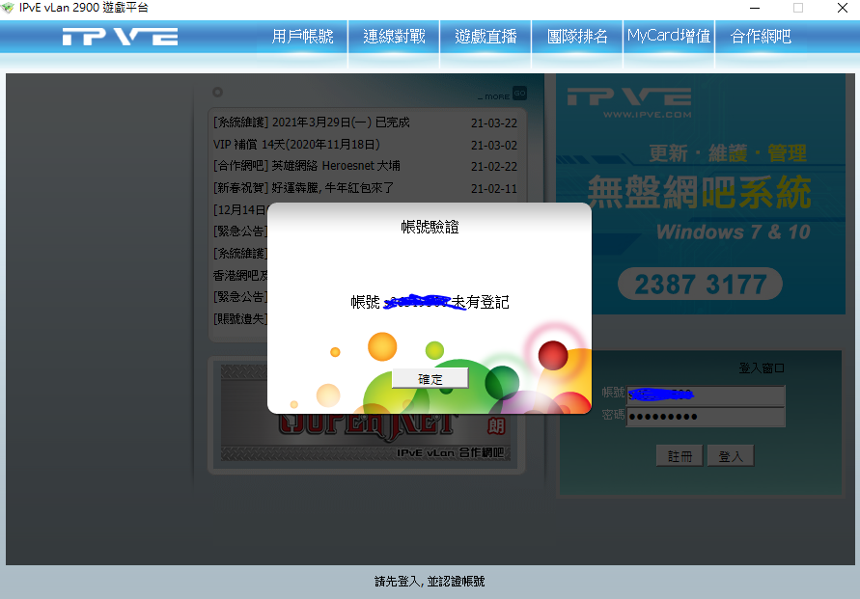
Task: Open the 團隊排名 menu tab
Action: point(577,37)
